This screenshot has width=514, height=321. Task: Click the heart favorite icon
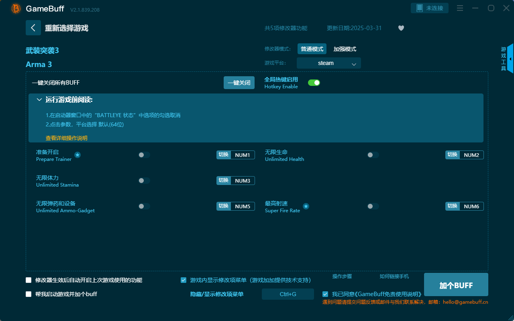tap(401, 28)
